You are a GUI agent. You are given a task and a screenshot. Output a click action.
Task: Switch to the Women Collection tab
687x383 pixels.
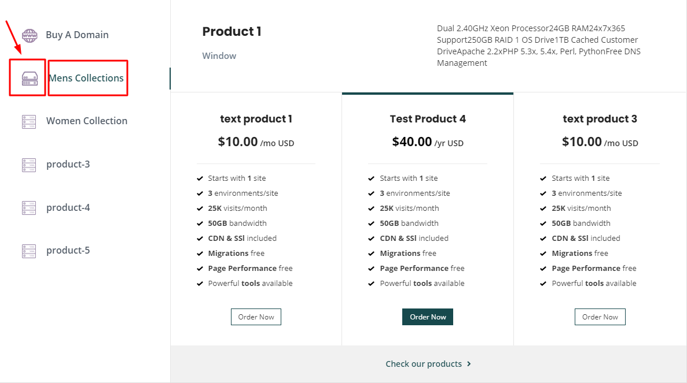(87, 121)
